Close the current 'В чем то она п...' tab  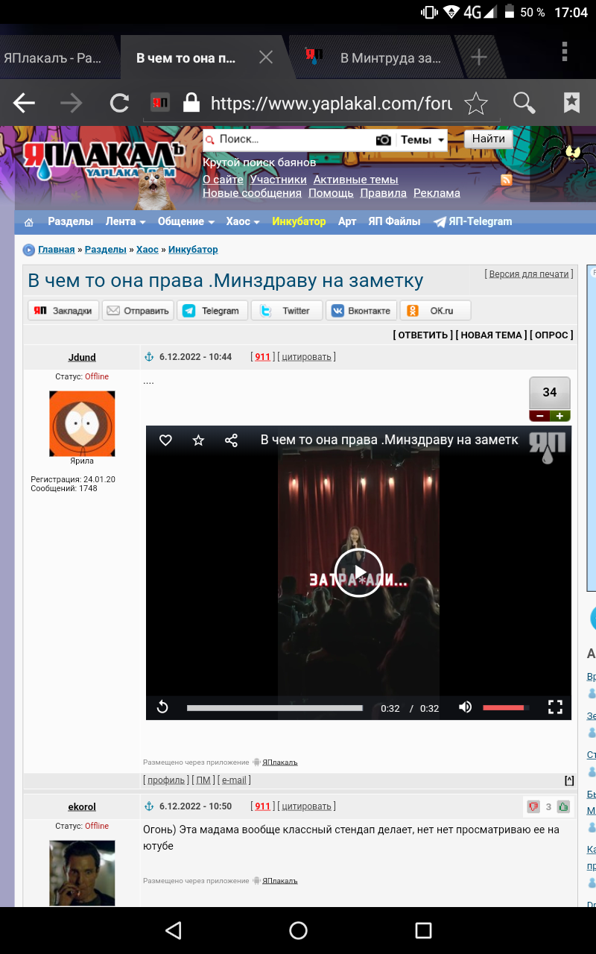pos(265,57)
